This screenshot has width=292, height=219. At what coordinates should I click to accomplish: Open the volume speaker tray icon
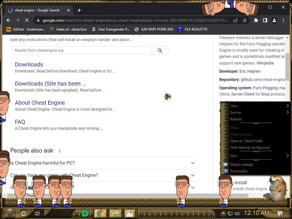tap(237, 214)
